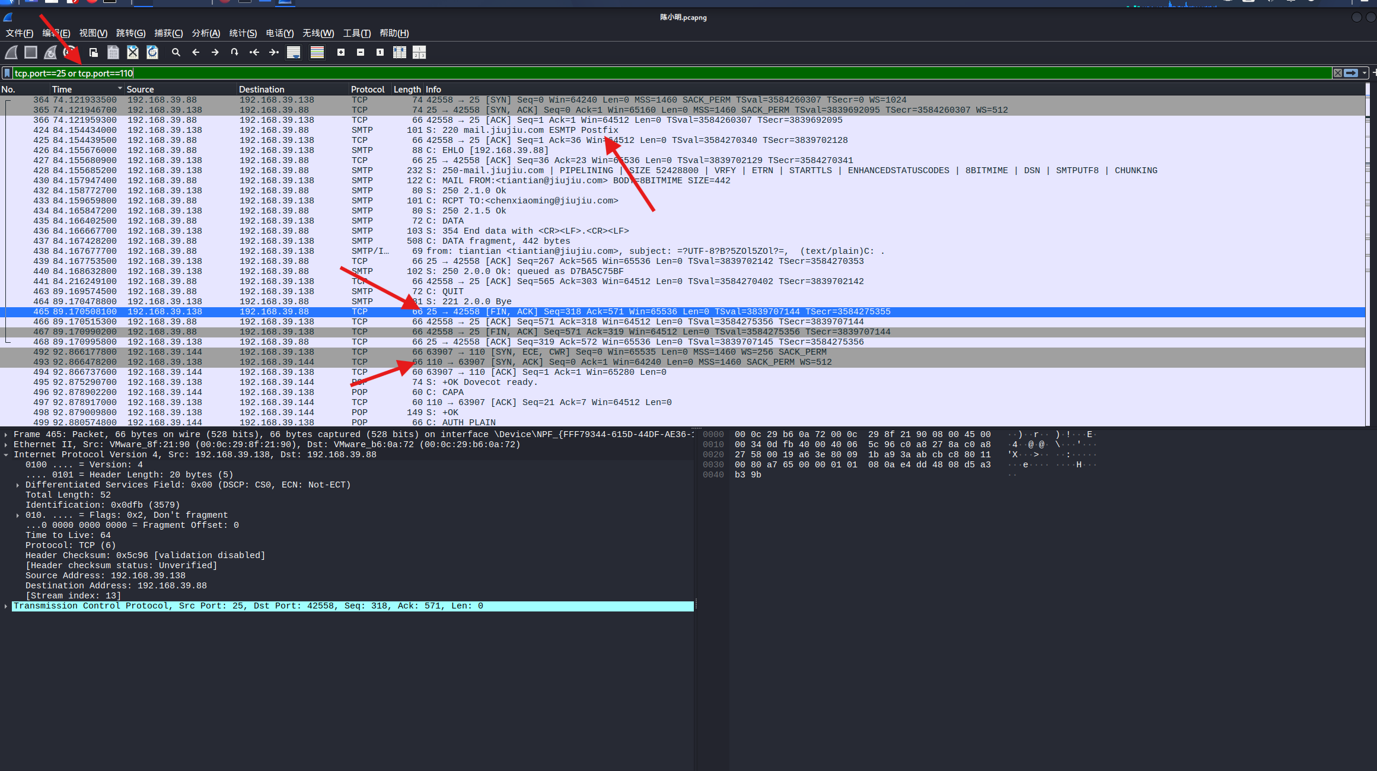1377x771 pixels.
Task: Open the 帮助(H) menu
Action: 394,33
